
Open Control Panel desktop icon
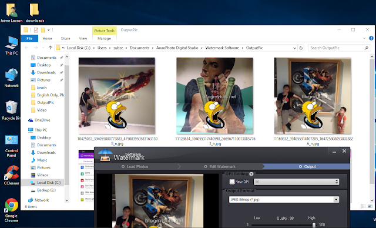[11, 146]
